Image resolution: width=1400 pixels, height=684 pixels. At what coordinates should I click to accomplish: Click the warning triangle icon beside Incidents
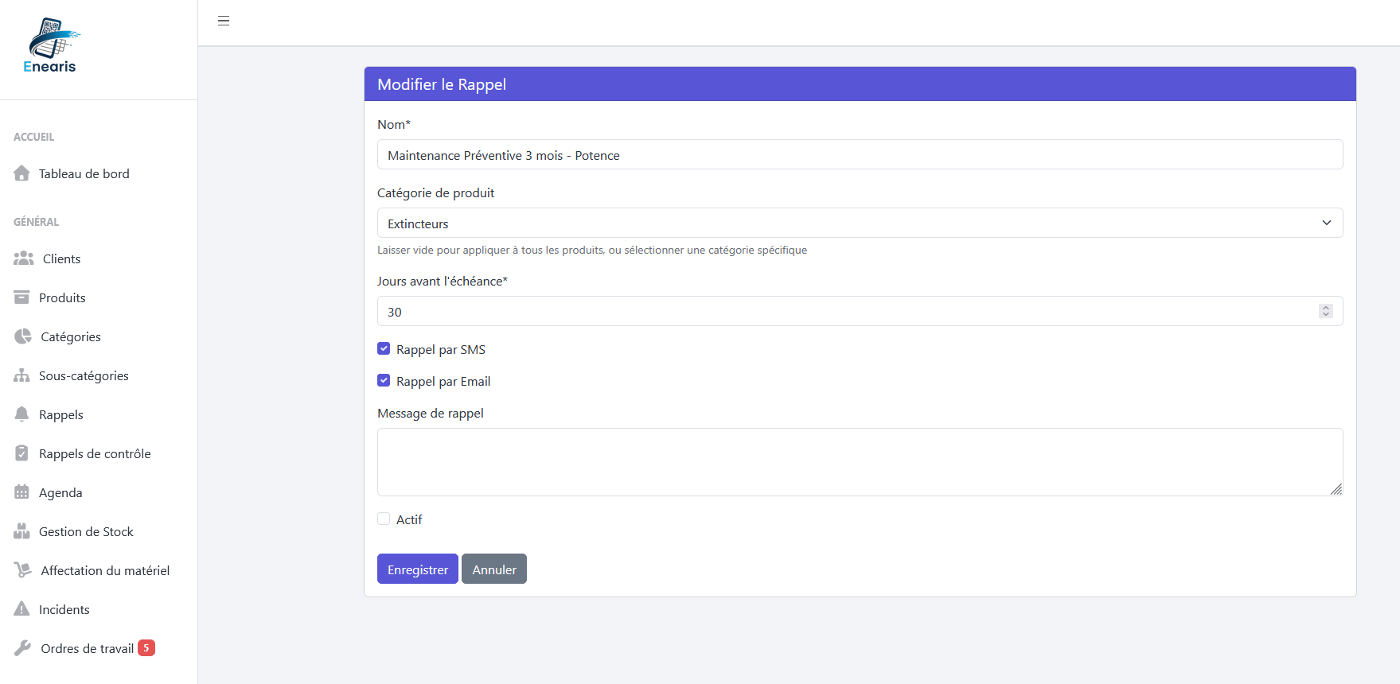coord(21,609)
